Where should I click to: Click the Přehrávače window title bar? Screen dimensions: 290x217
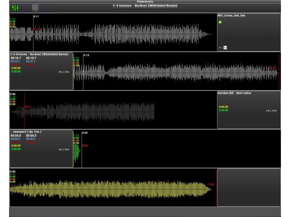(145, 2)
